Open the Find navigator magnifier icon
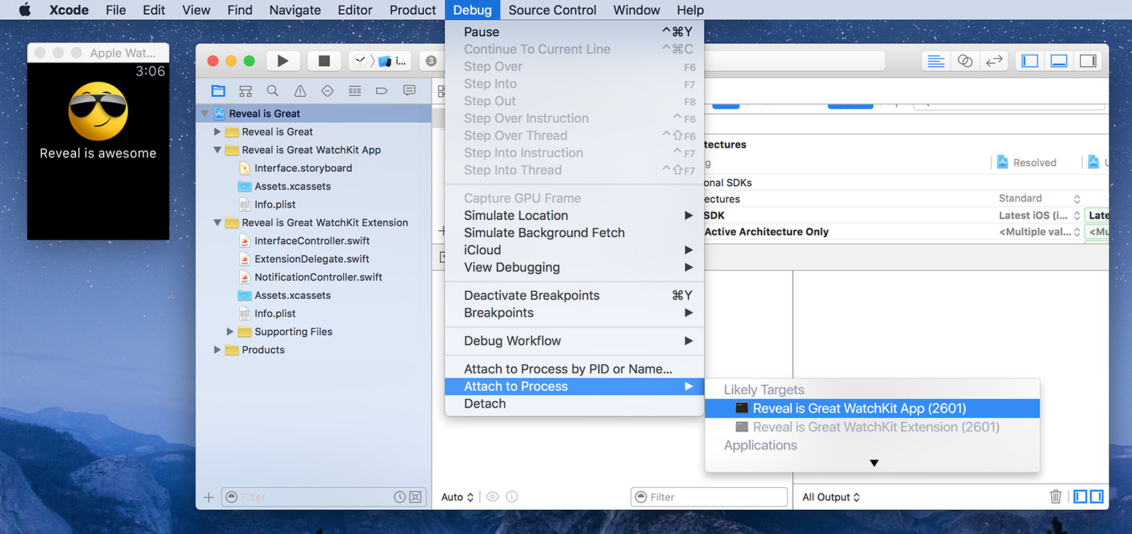The image size is (1132, 534). 272,91
